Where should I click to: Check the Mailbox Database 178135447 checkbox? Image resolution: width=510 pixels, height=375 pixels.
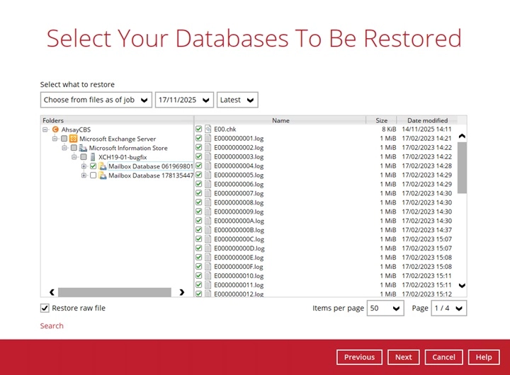pyautogui.click(x=93, y=175)
